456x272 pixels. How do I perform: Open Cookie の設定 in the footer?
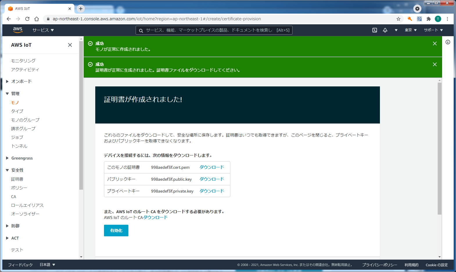tap(437, 265)
